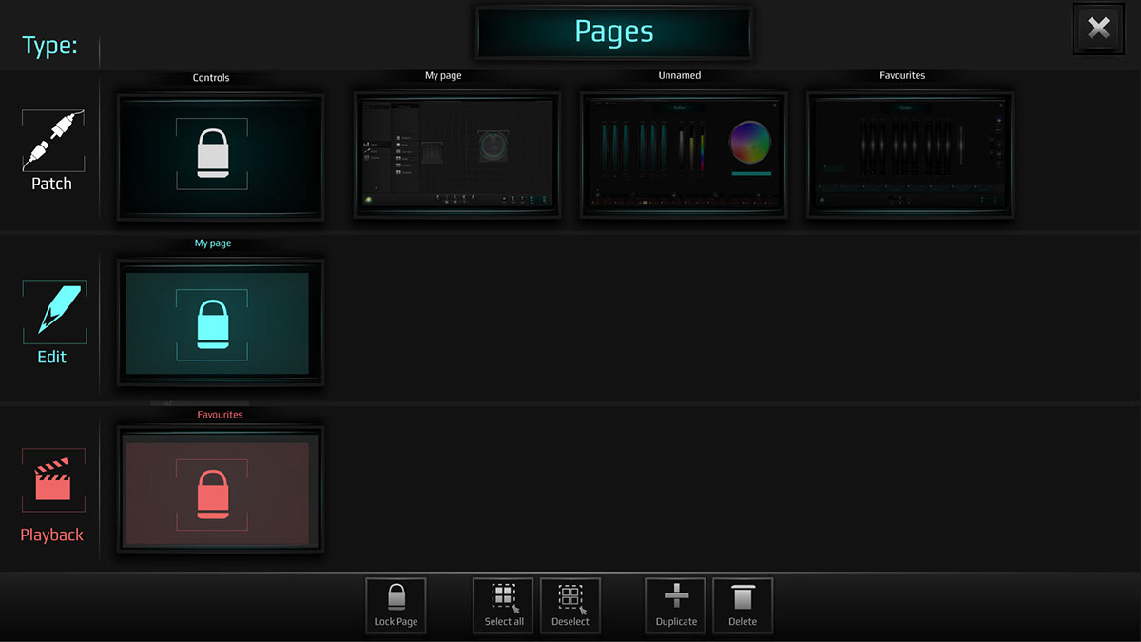Click the Unnamed page name label
Viewport: 1141px width, 642px height.
pyautogui.click(x=680, y=75)
